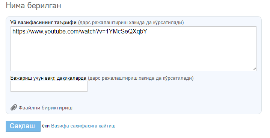This screenshot has height=138, width=270.
Task: Click the text area resize handle
Action: tap(254, 69)
